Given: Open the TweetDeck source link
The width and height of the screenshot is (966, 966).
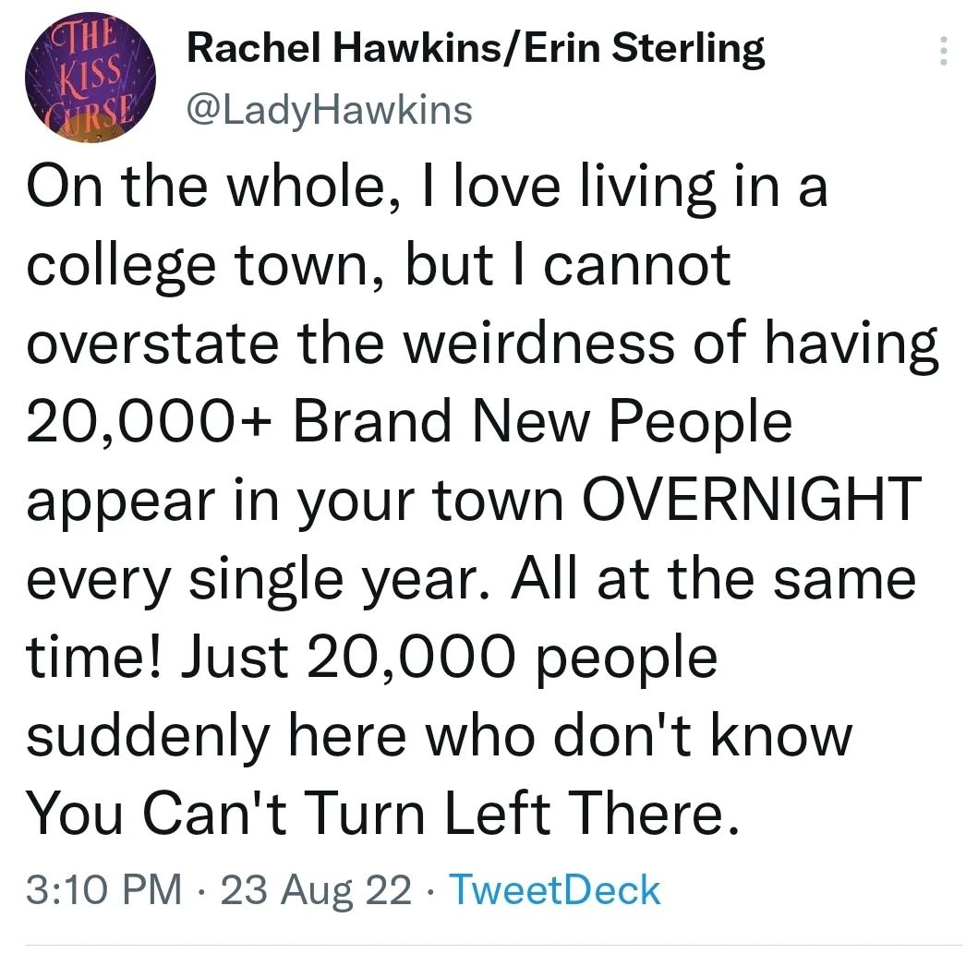Looking at the screenshot, I should tap(554, 890).
